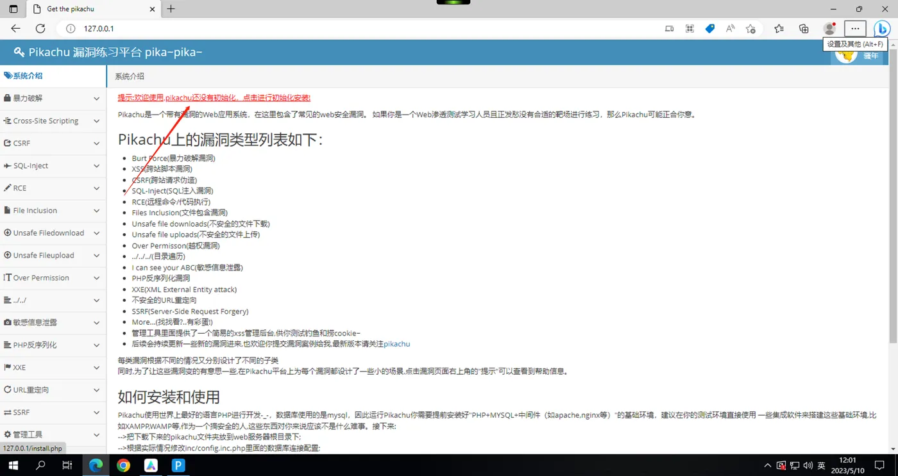Open Settings and more ellipsis menu

[855, 28]
